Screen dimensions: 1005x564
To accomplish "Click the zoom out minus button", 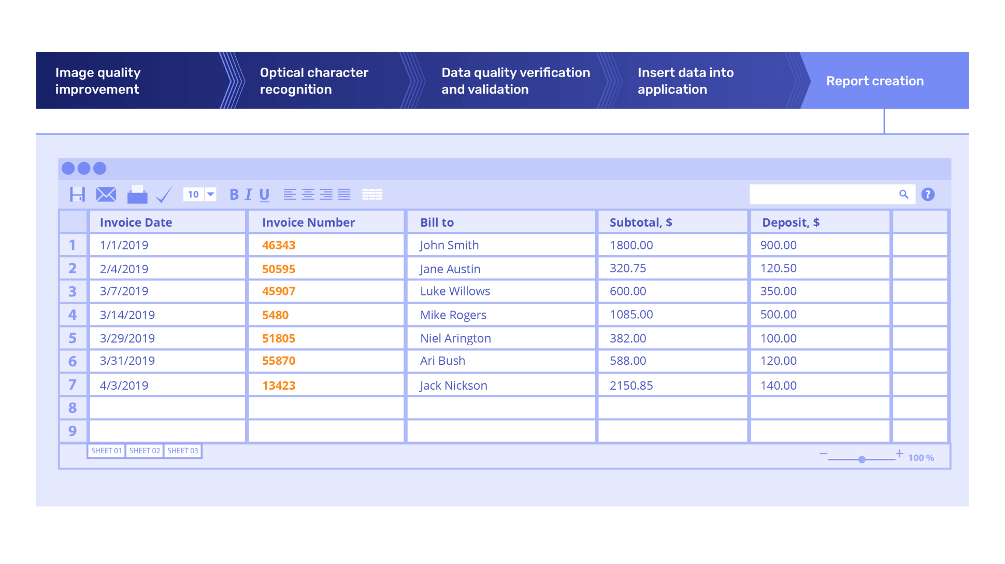I will (x=823, y=454).
